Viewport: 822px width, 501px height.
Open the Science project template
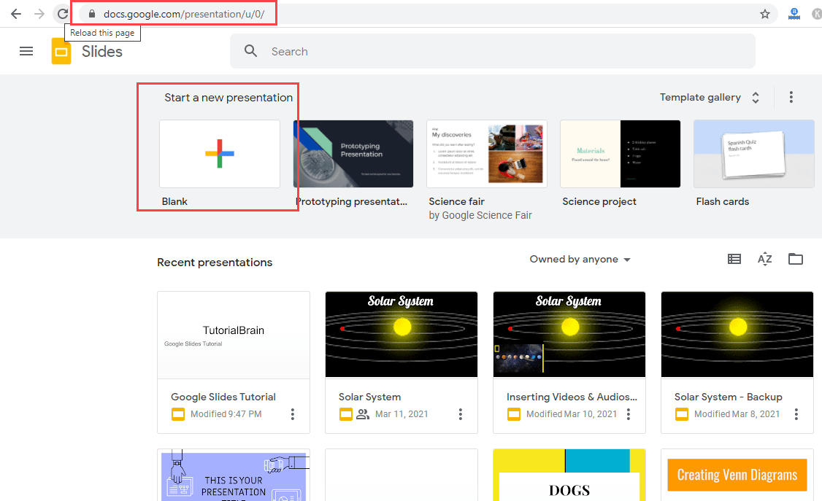click(621, 154)
